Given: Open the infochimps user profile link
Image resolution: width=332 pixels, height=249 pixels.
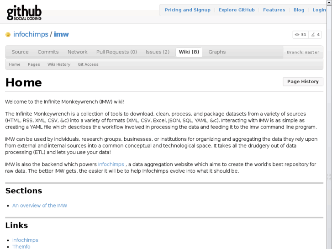Looking at the screenshot, I should [31, 34].
